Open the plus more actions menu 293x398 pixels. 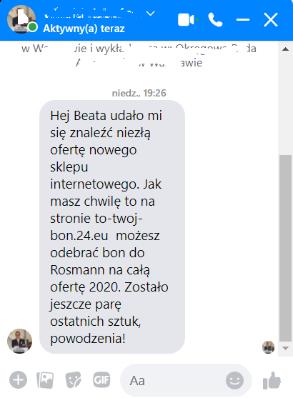coord(18,380)
